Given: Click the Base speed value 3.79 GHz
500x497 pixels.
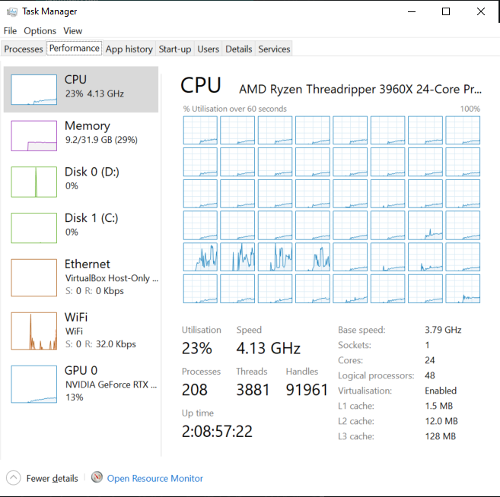Looking at the screenshot, I should (x=443, y=330).
